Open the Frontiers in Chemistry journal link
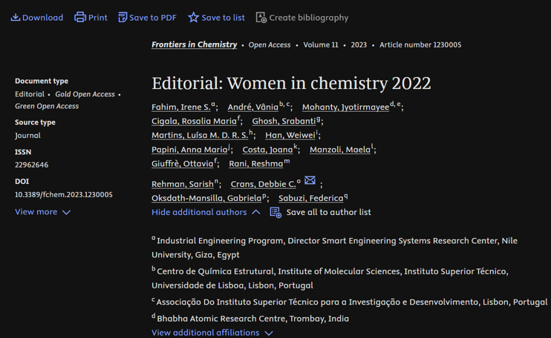Viewport: 551px width, 338px height. click(x=194, y=44)
